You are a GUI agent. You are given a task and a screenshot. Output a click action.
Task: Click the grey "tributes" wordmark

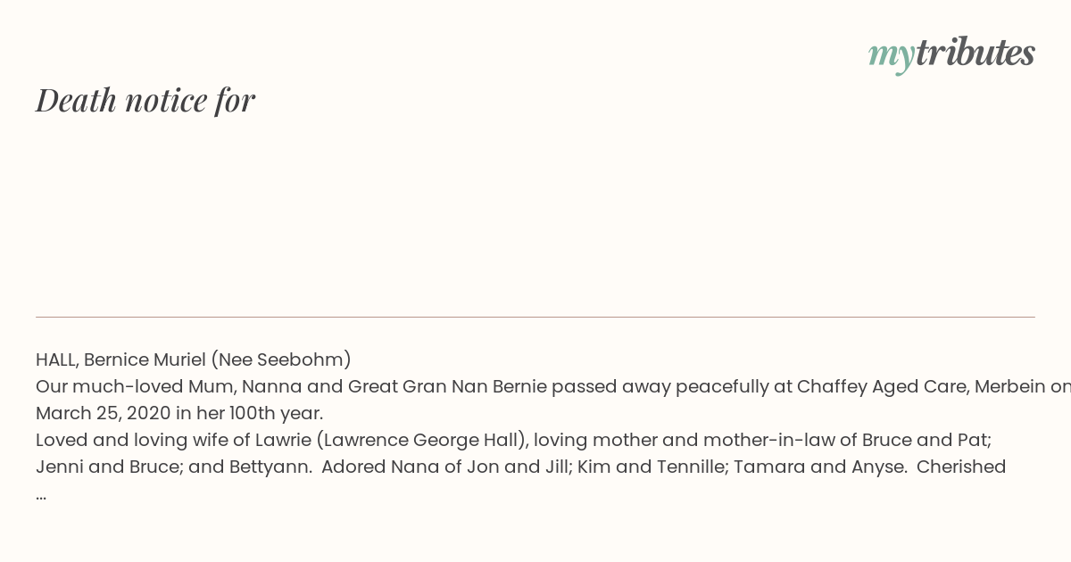[x=976, y=52]
